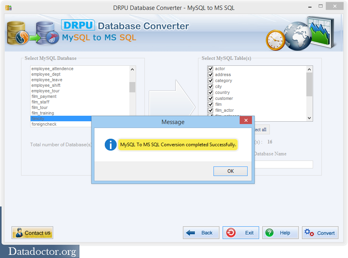
Task: Click the blue information icon in dialog
Action: [x=111, y=145]
